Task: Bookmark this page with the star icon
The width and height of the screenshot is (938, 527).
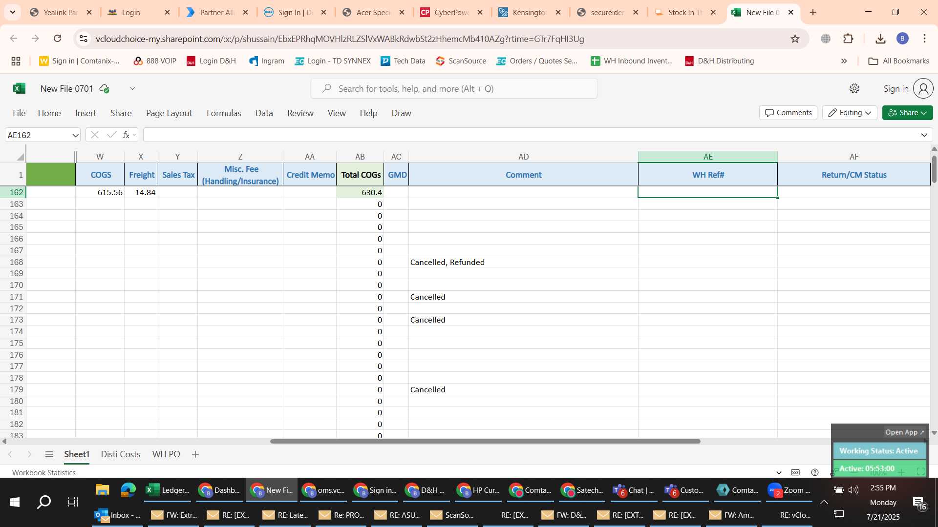Action: tap(795, 39)
